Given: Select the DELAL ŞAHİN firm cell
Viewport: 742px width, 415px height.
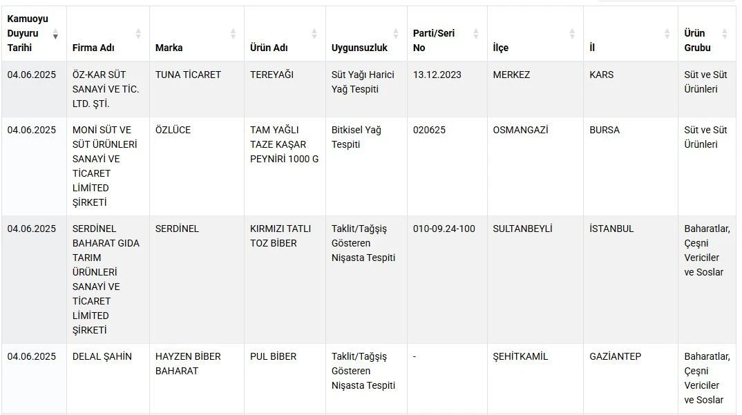Looking at the screenshot, I should pos(102,356).
